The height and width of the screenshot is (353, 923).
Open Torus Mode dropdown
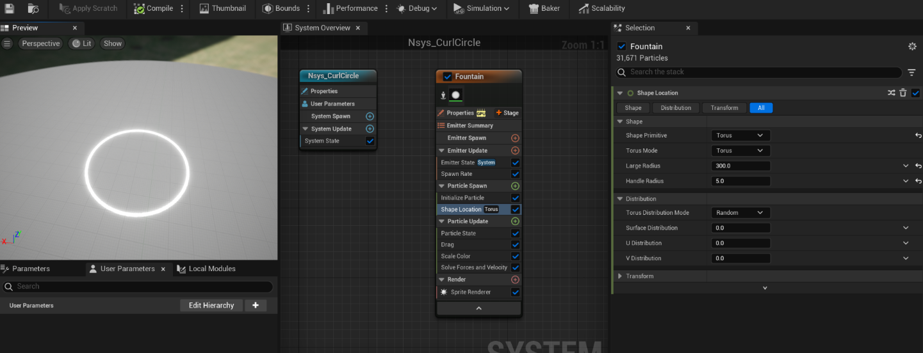pyautogui.click(x=740, y=151)
